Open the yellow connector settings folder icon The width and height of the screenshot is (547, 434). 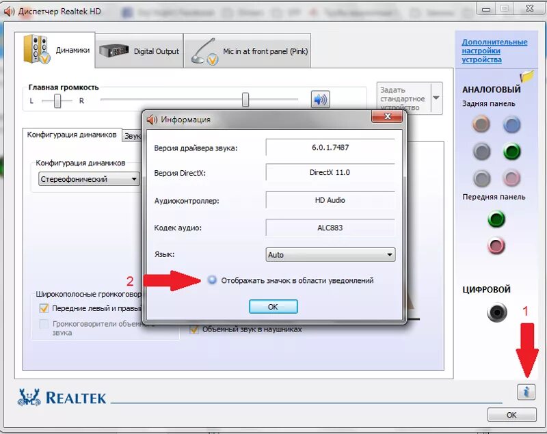tap(526, 76)
